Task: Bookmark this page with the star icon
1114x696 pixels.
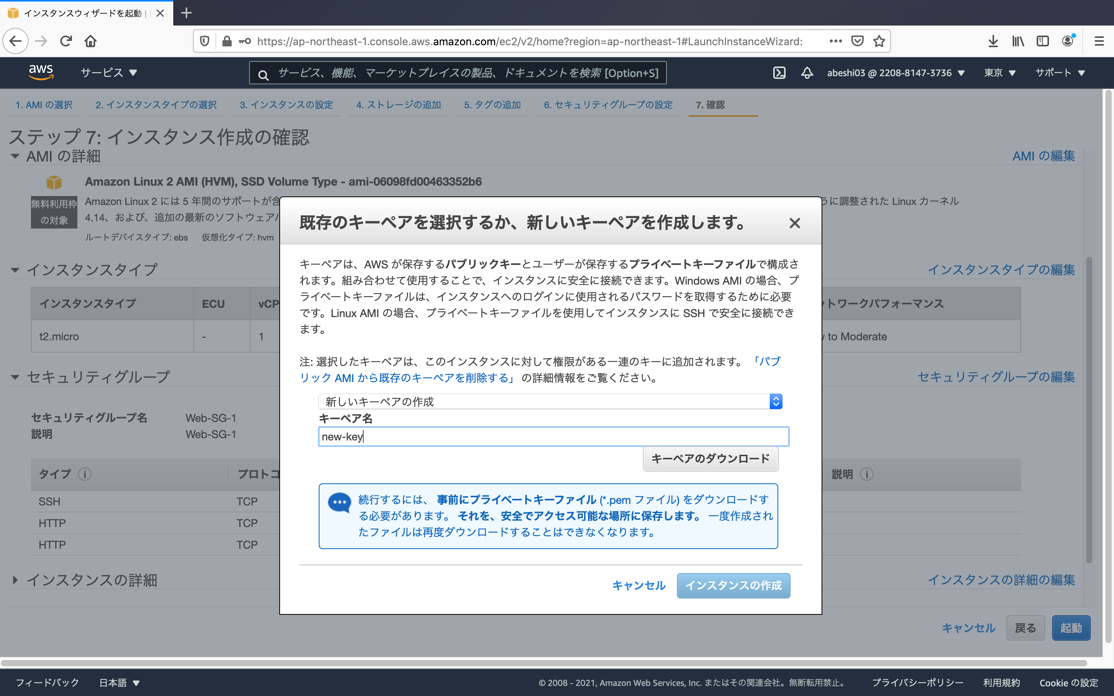Action: (879, 41)
